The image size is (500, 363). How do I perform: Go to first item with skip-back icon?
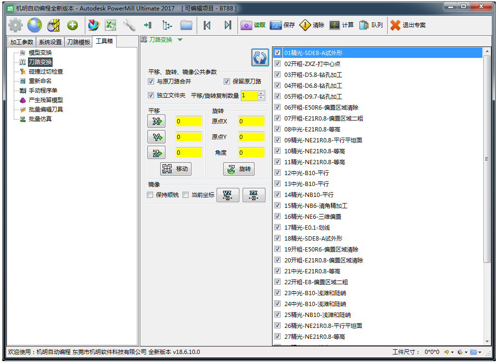(x=207, y=25)
